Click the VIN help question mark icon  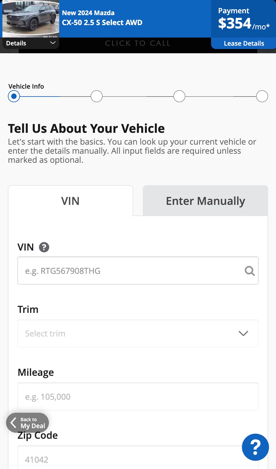click(x=44, y=247)
